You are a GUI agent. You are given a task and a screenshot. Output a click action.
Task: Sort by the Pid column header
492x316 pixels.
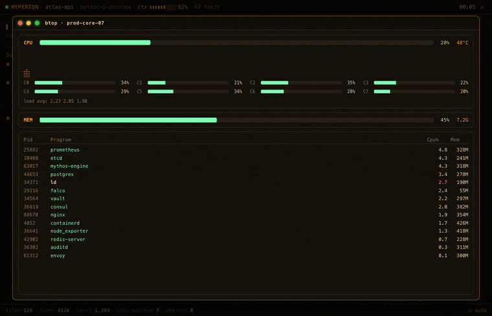click(28, 140)
